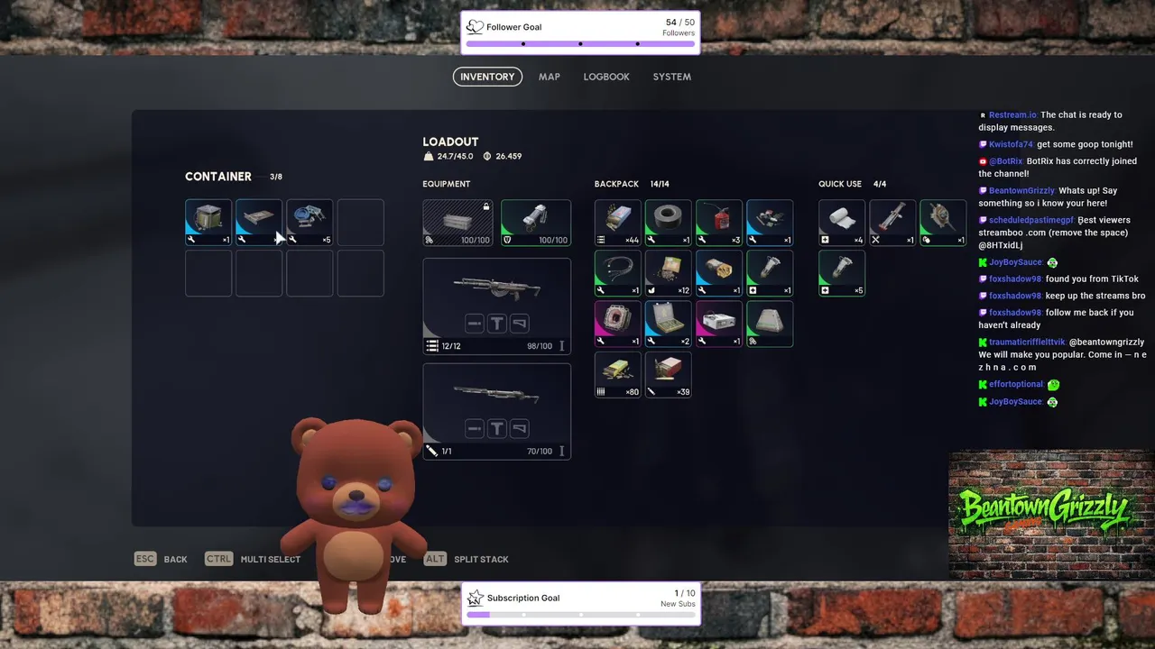The height and width of the screenshot is (649, 1155).
Task: Click the ESC Back prompt
Action: tap(161, 559)
